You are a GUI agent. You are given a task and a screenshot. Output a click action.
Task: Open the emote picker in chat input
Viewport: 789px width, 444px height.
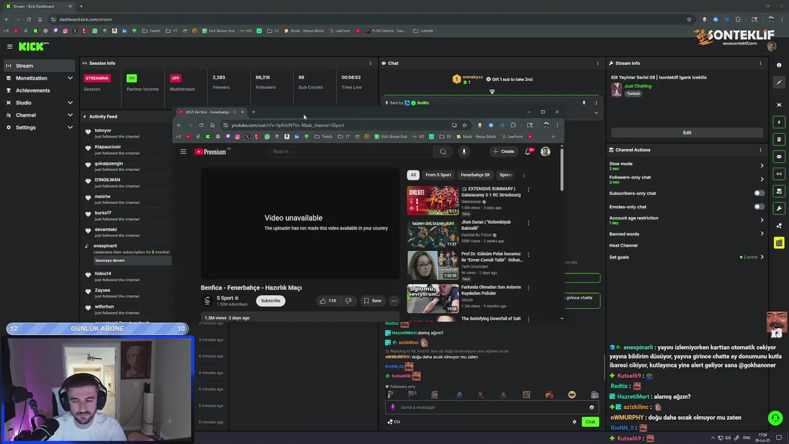coord(592,407)
